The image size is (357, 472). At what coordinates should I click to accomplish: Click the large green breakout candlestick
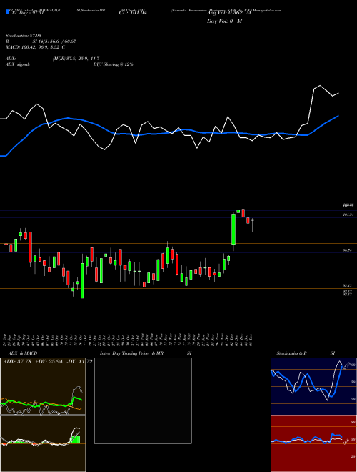pyautogui.click(x=233, y=229)
